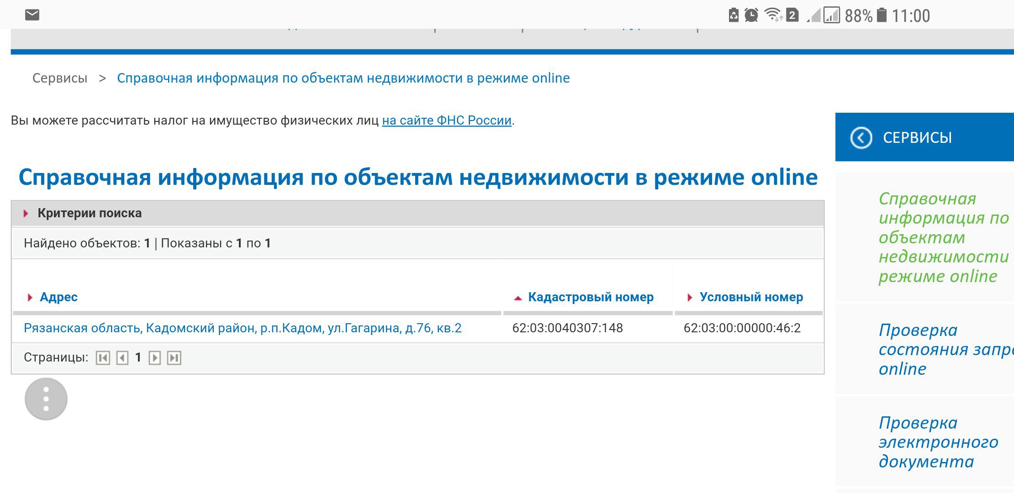The height and width of the screenshot is (493, 1014).
Task: Tap the alarm clock status icon
Action: tap(751, 15)
